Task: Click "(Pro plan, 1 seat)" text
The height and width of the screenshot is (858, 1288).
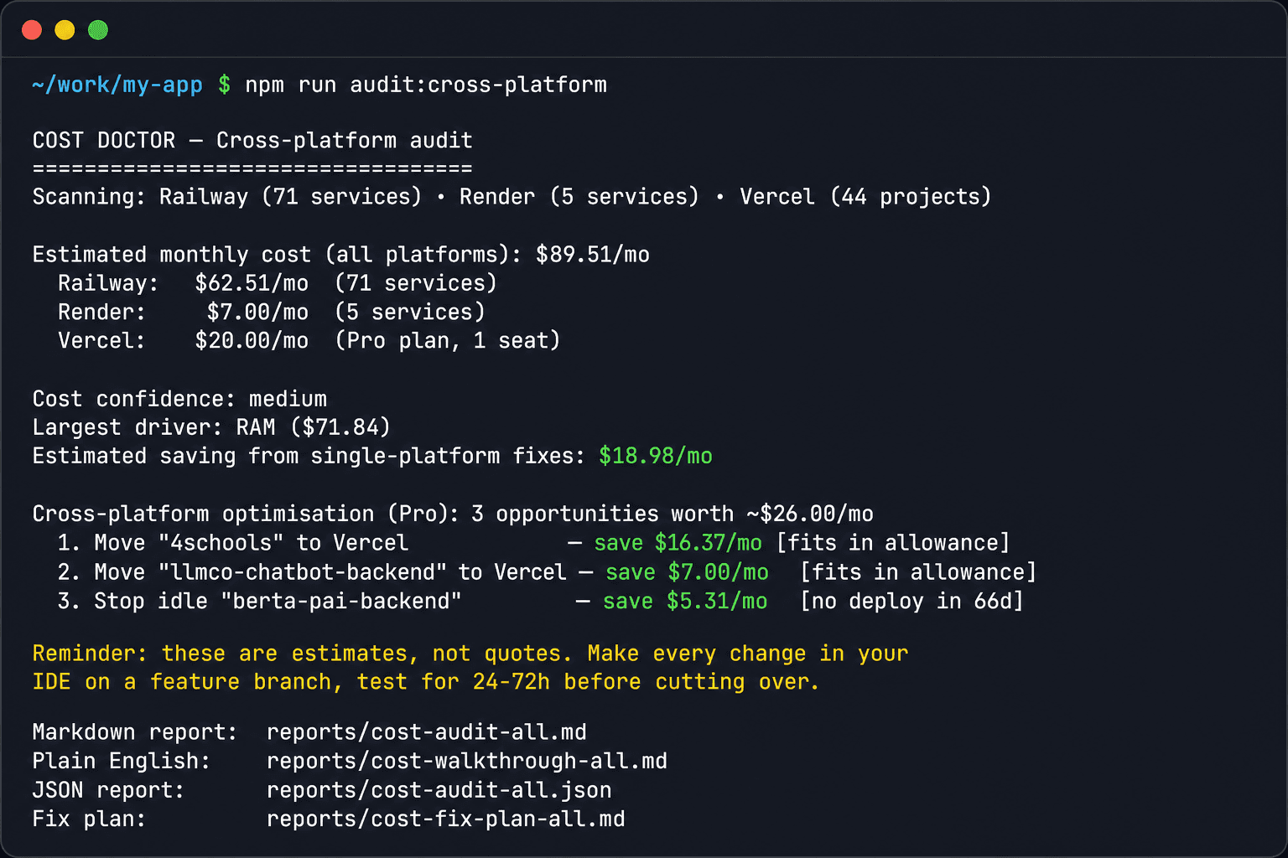Action: tap(447, 341)
